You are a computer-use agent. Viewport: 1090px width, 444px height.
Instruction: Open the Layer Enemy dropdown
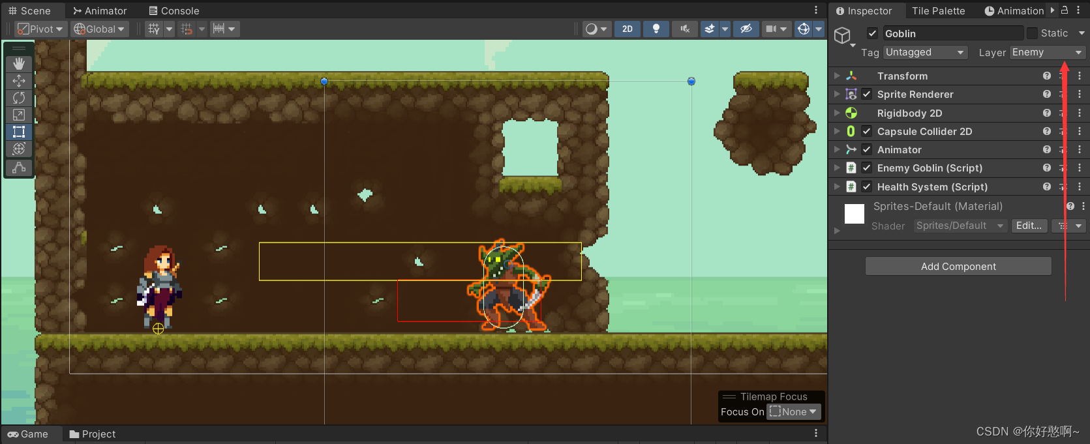click(x=1047, y=52)
